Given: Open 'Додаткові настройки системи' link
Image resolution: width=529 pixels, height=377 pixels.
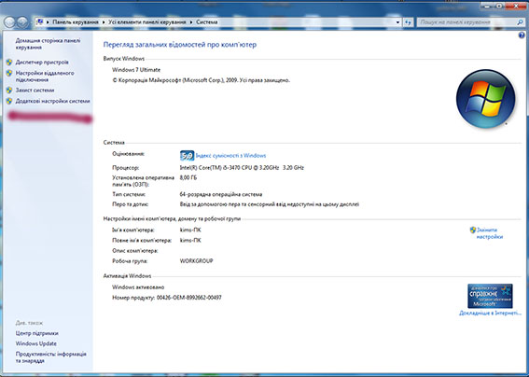Looking at the screenshot, I should tap(52, 101).
